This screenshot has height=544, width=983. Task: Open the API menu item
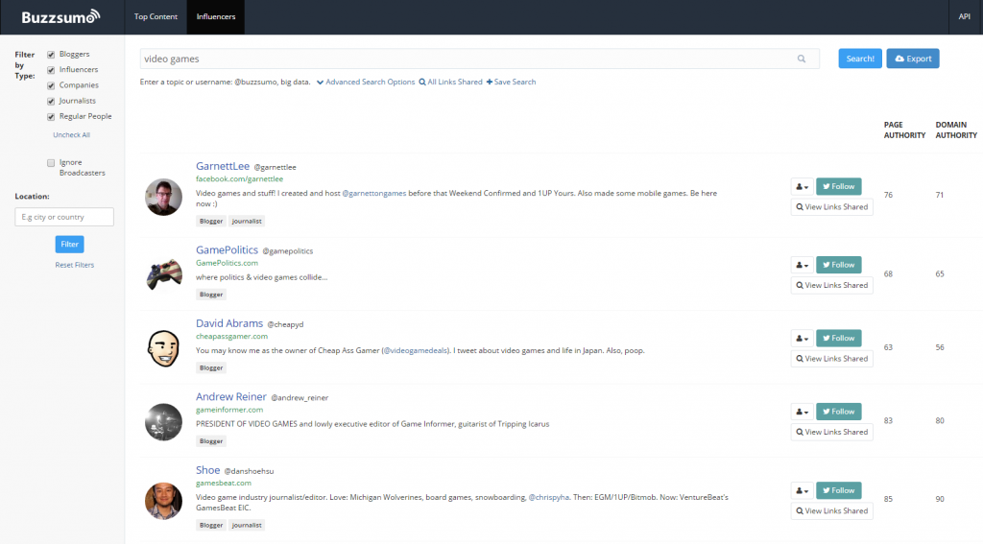pyautogui.click(x=964, y=17)
